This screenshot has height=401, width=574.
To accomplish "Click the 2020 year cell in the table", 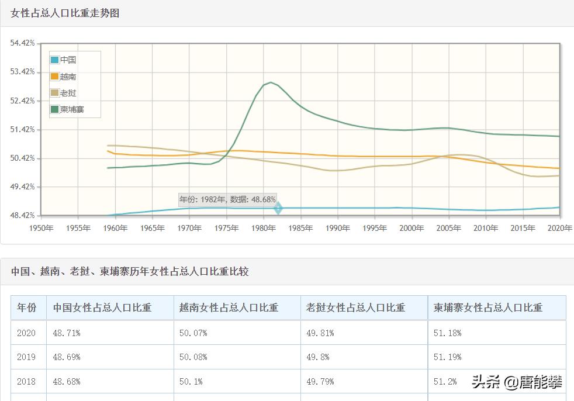I will (27, 333).
